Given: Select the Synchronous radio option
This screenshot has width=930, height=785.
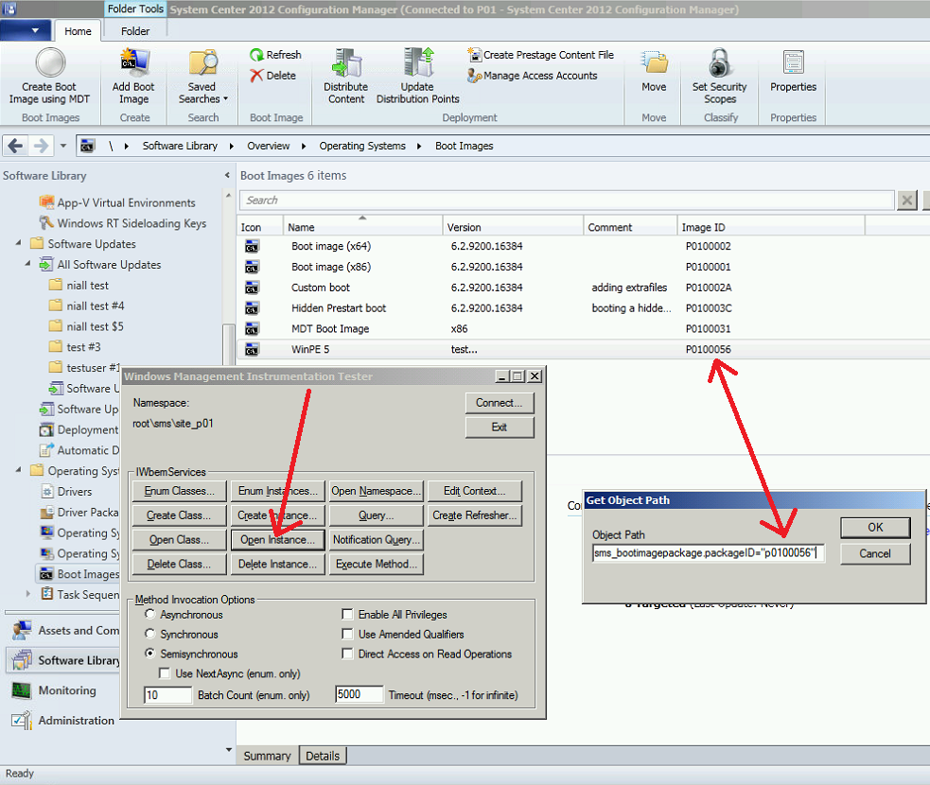Looking at the screenshot, I should coord(150,634).
